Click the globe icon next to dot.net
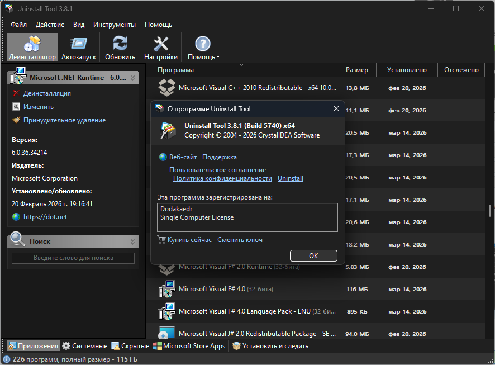 click(x=16, y=217)
